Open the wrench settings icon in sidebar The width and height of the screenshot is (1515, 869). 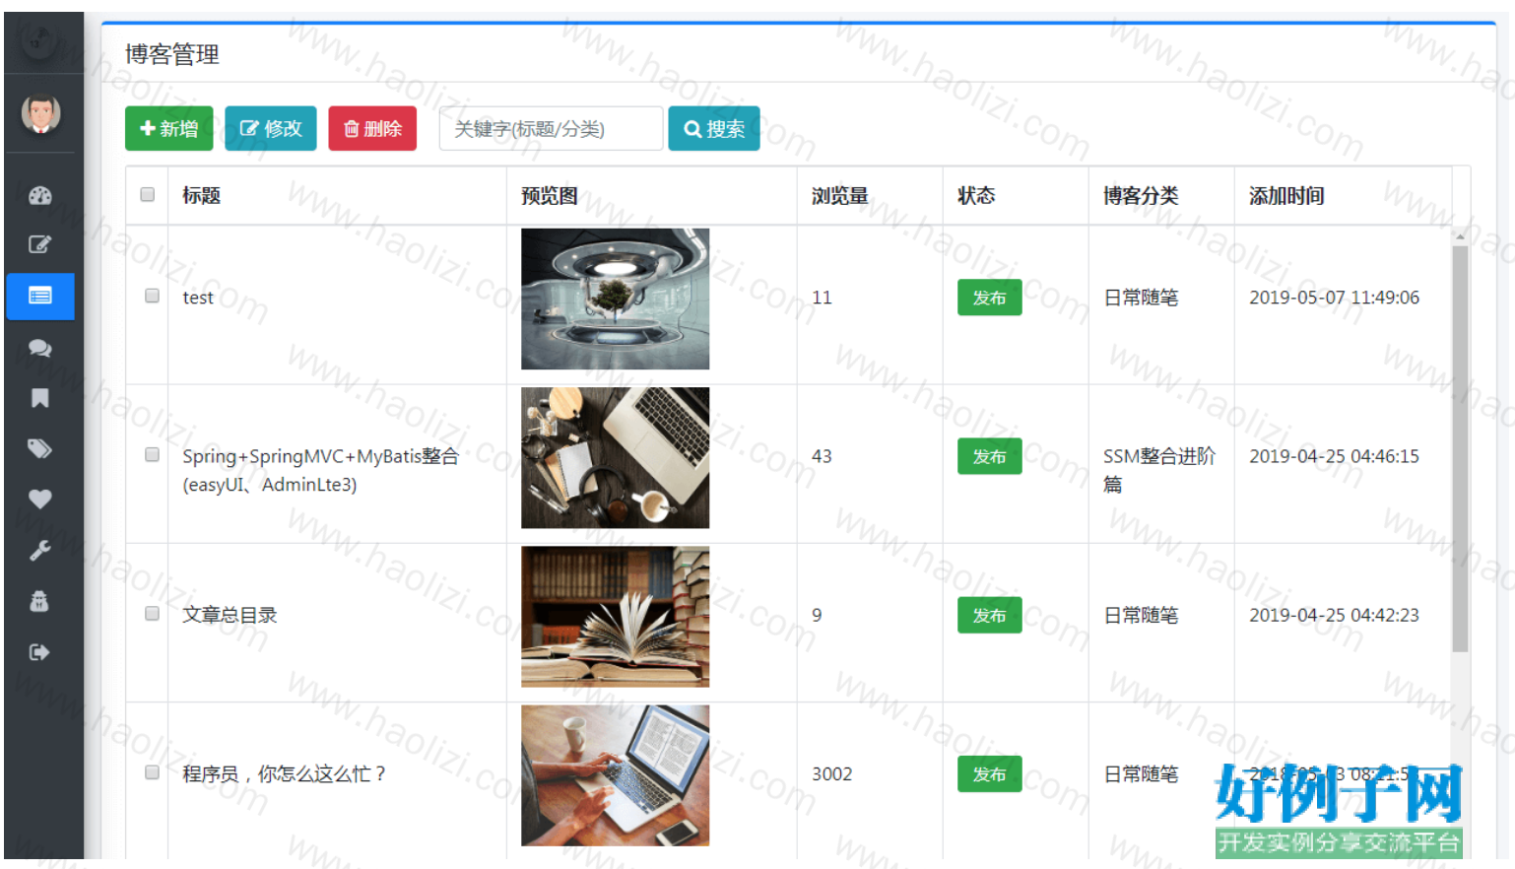pos(39,551)
